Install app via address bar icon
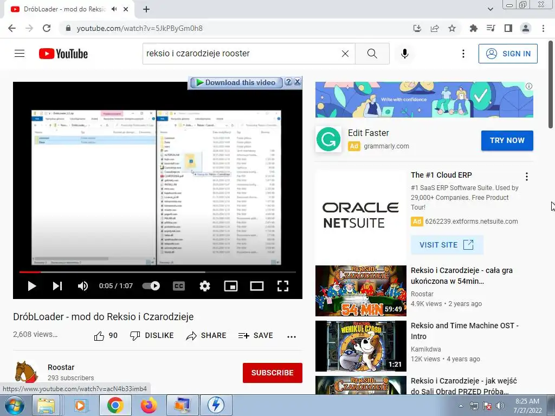The width and height of the screenshot is (555, 416). click(417, 28)
